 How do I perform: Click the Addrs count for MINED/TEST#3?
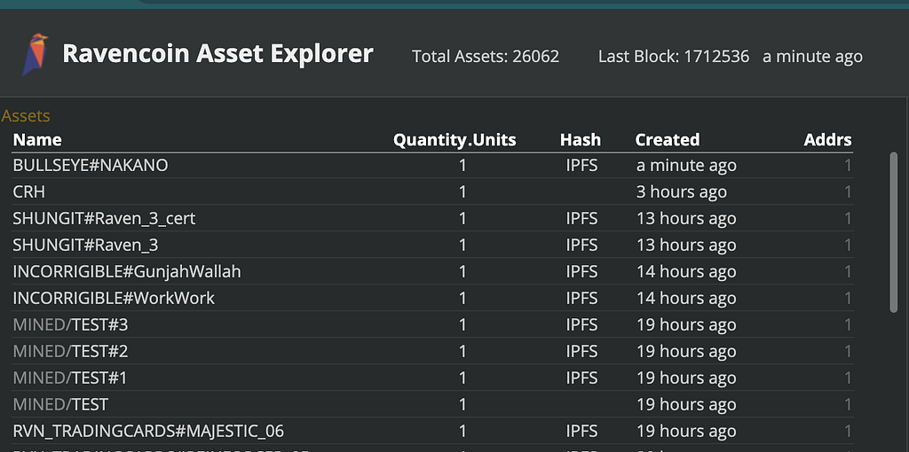(848, 324)
